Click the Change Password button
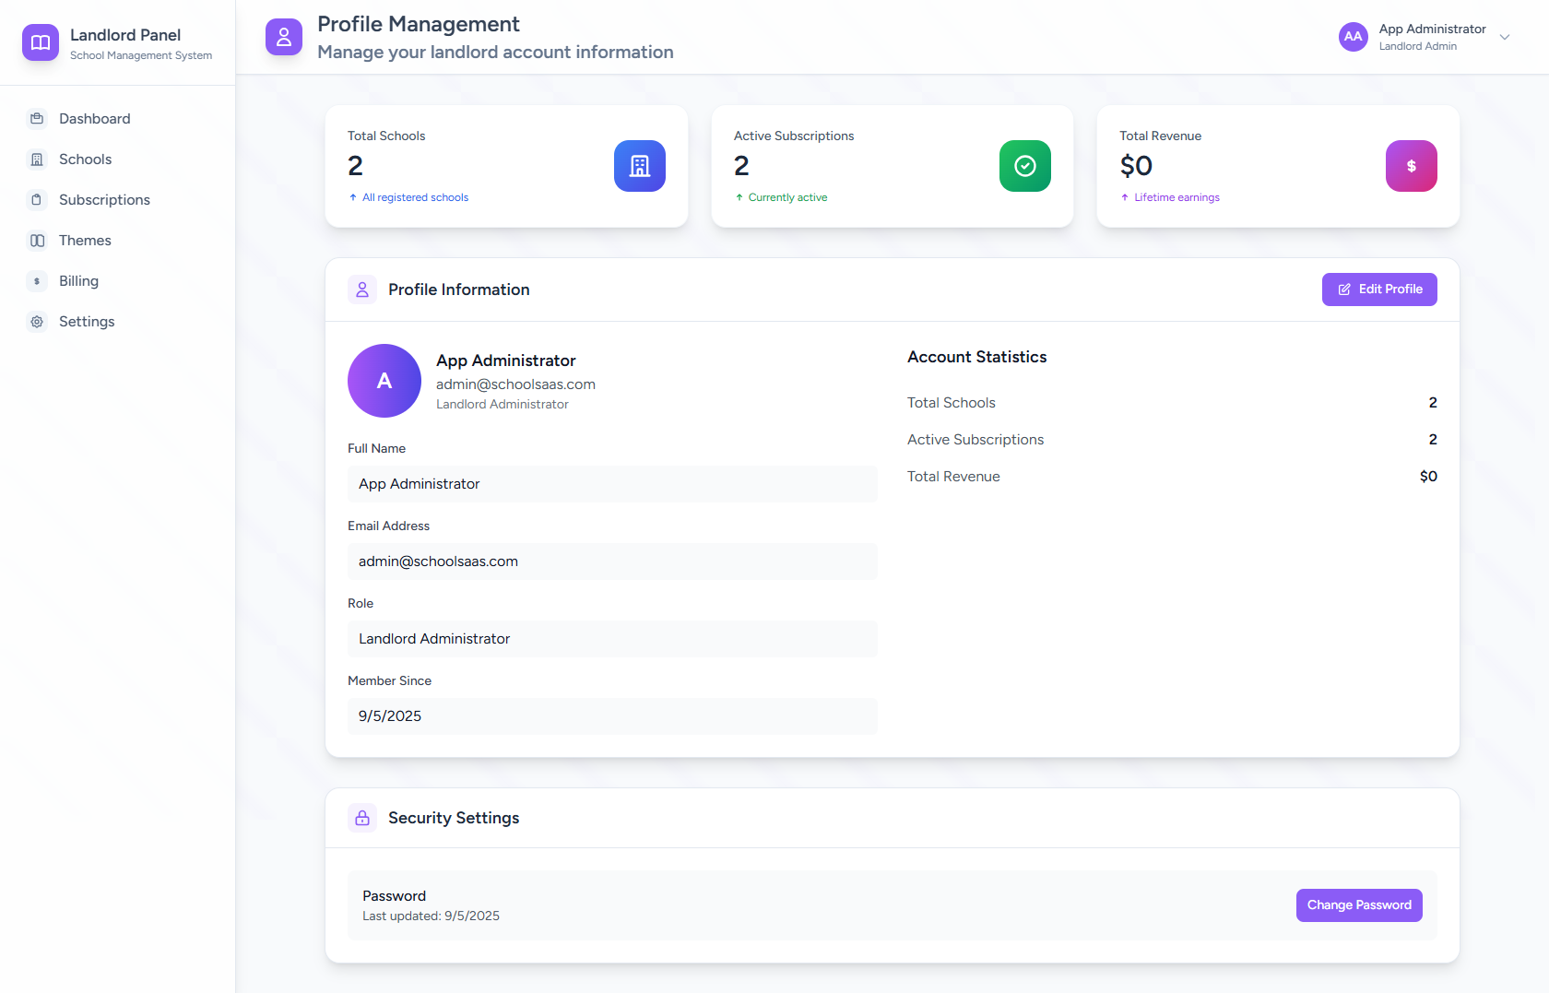Screen dimensions: 1549x993 (1358, 905)
